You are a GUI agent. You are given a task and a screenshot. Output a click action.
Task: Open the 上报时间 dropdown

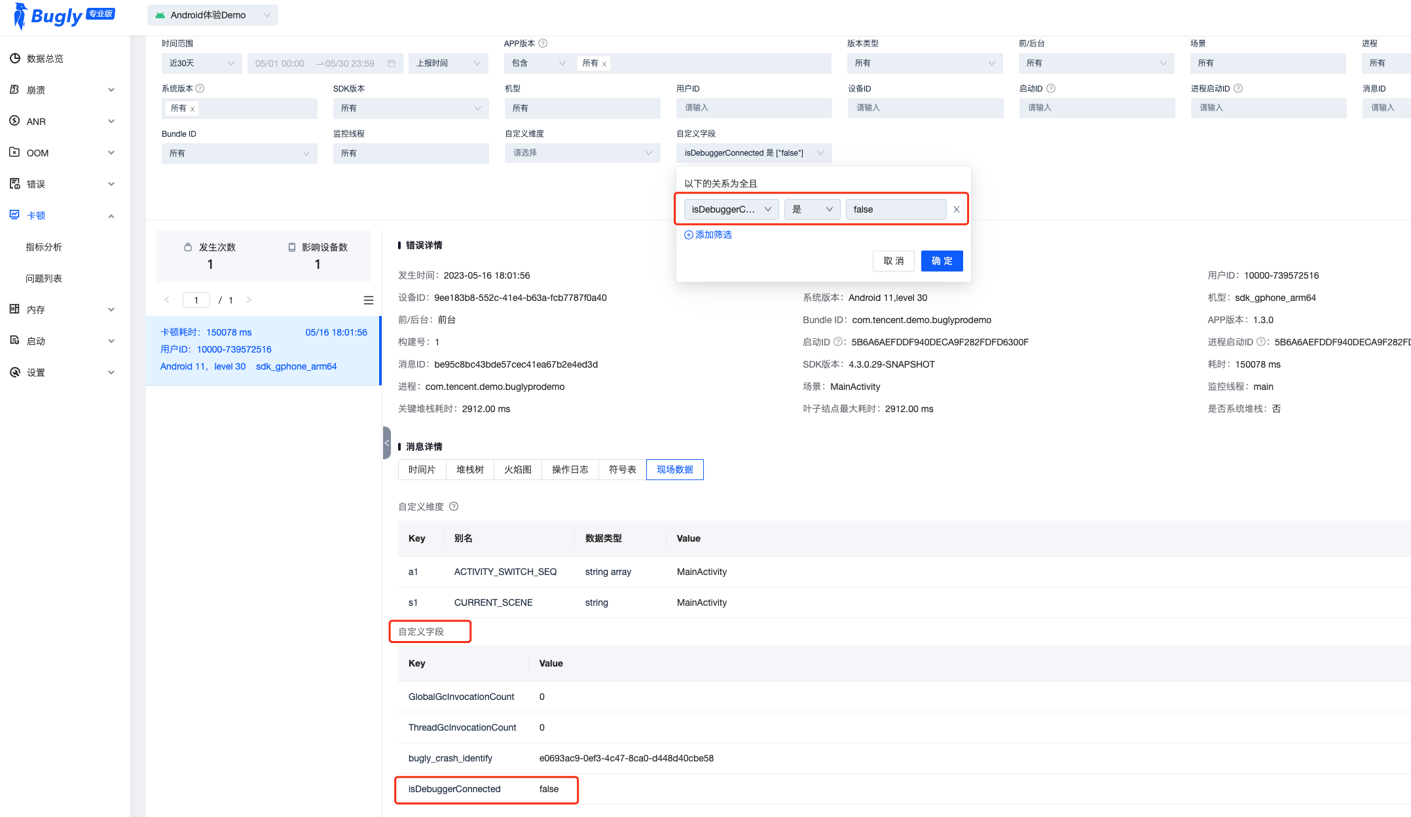point(449,63)
